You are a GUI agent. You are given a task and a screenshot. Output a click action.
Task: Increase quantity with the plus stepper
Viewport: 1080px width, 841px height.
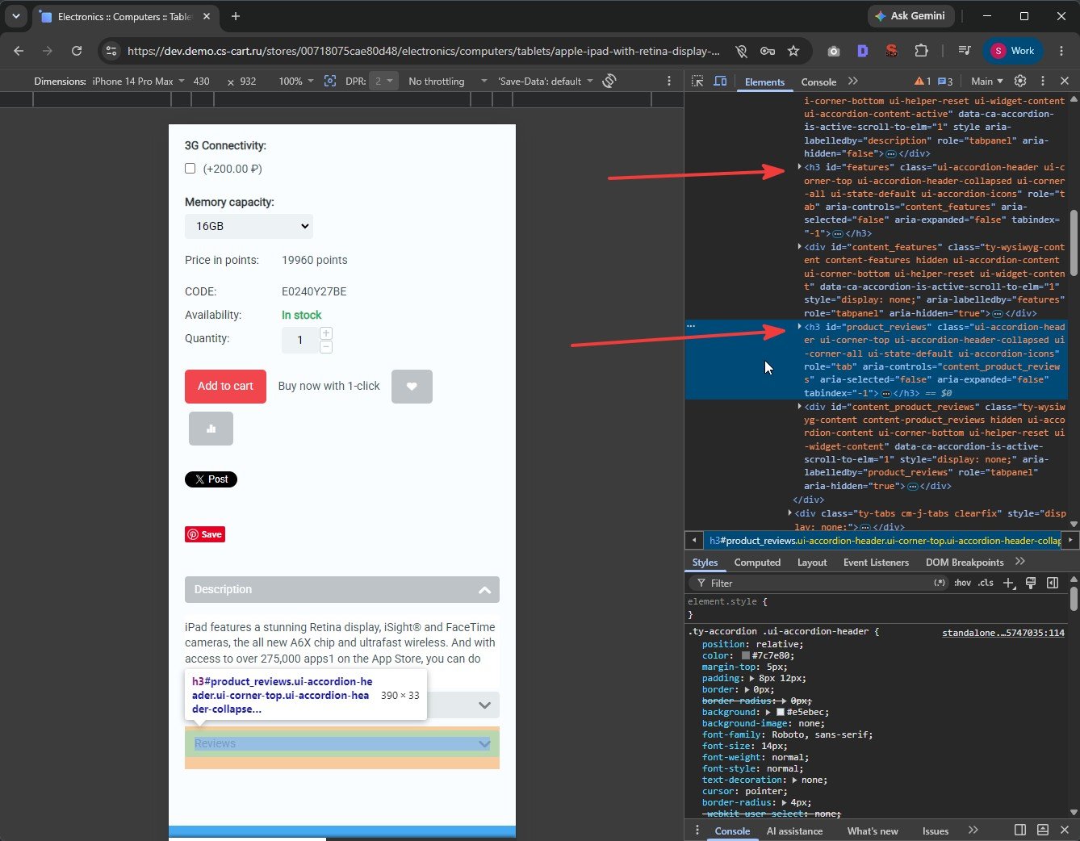tap(326, 333)
